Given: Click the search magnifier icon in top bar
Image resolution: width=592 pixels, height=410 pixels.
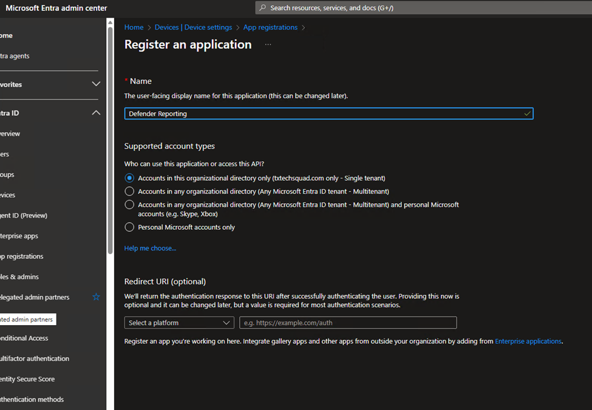Looking at the screenshot, I should [x=263, y=8].
